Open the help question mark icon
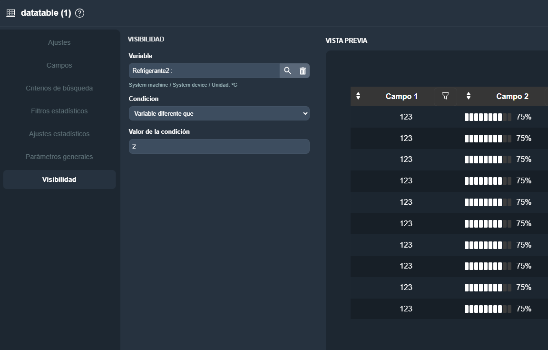Image resolution: width=548 pixels, height=350 pixels. 80,13
